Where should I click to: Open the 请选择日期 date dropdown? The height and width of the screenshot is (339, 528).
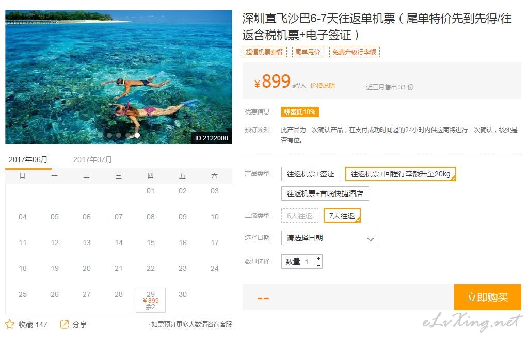pyautogui.click(x=330, y=238)
